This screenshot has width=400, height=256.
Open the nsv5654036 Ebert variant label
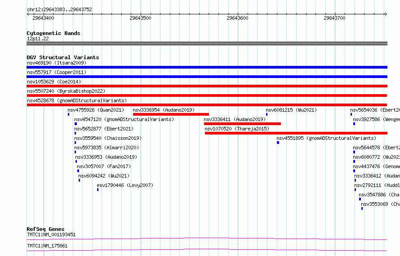pos(375,110)
